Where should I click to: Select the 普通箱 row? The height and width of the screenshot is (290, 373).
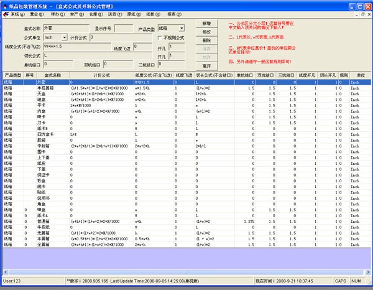[x=187, y=222]
